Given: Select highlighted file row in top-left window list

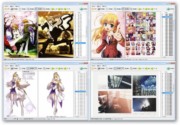Looking at the screenshot, I should click(x=80, y=43).
